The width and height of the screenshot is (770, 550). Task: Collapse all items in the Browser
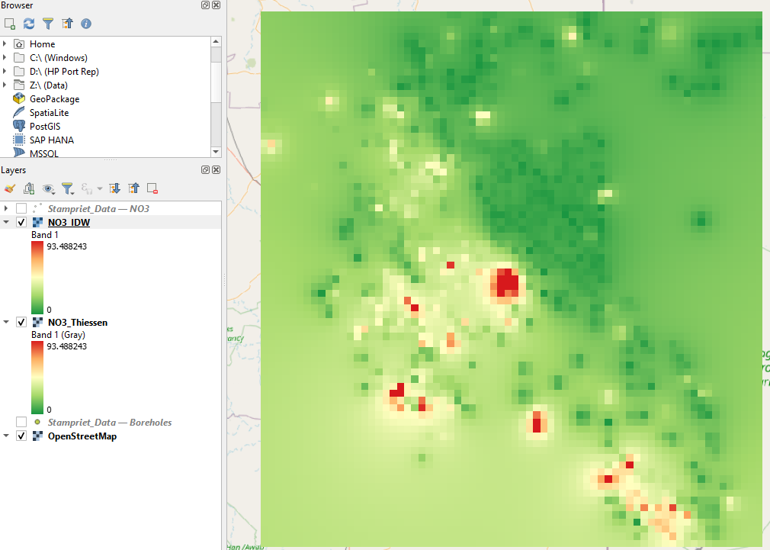pos(67,24)
